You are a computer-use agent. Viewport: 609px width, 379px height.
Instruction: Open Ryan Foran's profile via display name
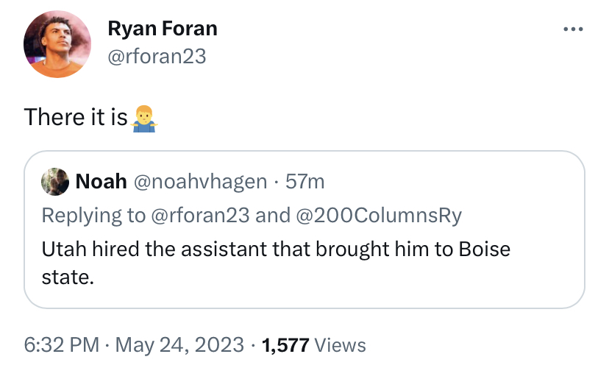[163, 29]
